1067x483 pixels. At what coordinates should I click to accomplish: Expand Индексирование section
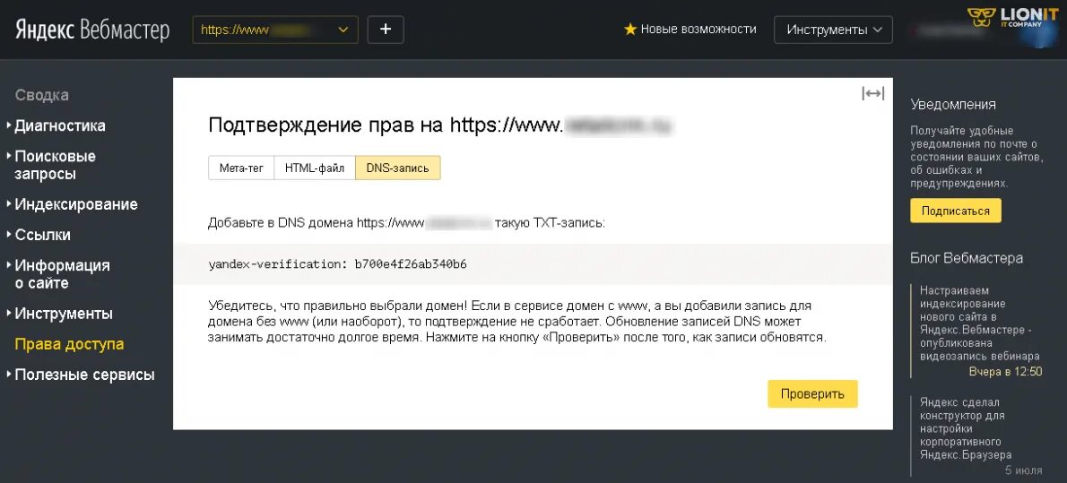(x=75, y=205)
